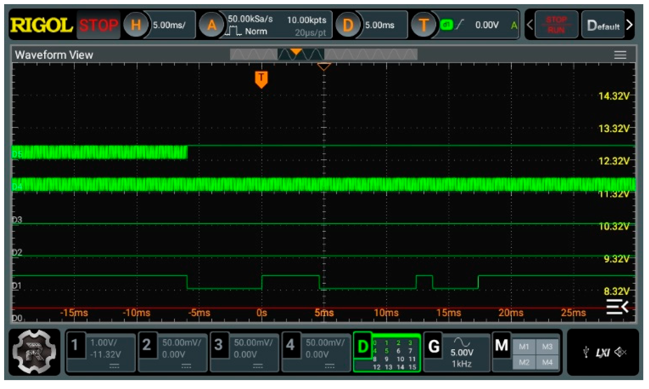Screen dimensions: 649x389
Task: Tap the orange T trigger icon
Action: click(x=423, y=25)
